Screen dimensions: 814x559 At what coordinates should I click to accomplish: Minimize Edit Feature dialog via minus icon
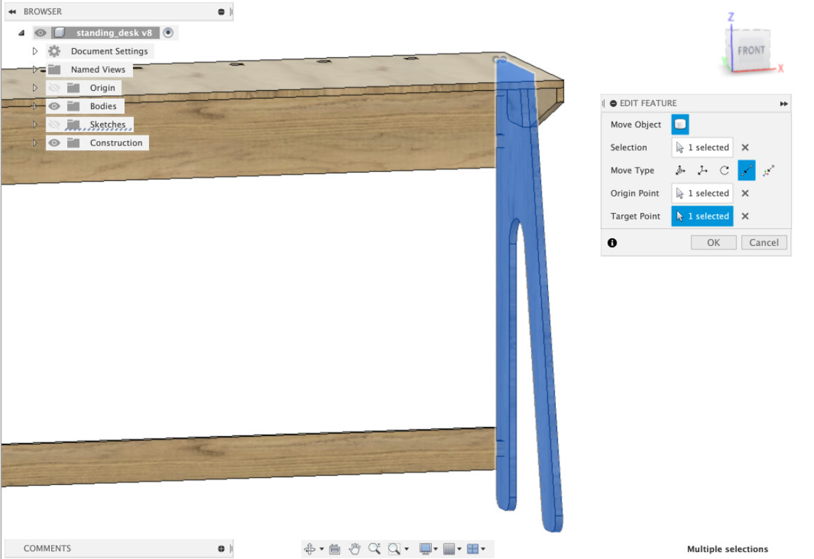tap(613, 103)
